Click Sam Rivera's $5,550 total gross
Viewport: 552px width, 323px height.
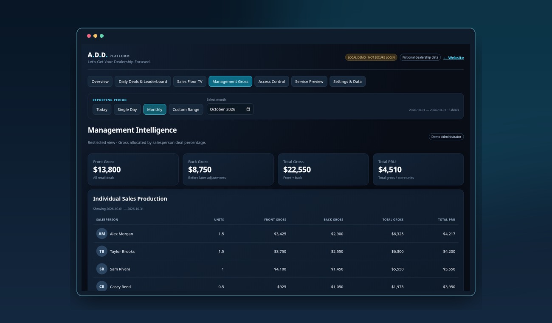point(397,269)
